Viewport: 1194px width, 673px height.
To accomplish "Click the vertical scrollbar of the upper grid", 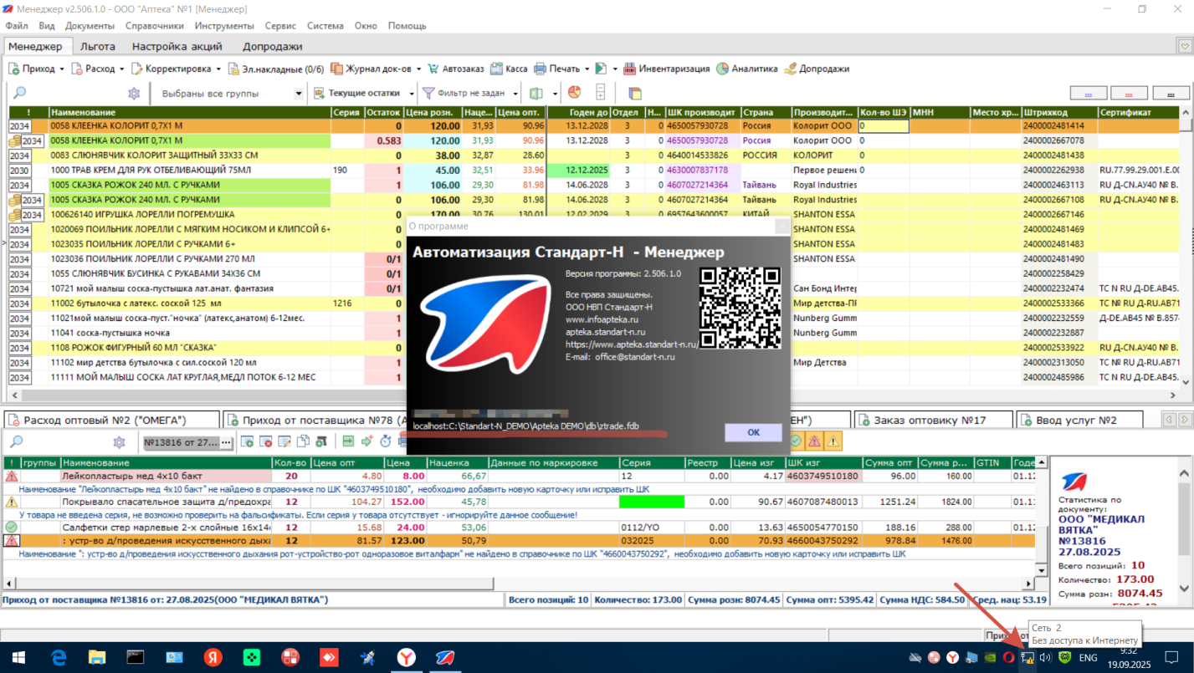I will tap(1187, 247).
